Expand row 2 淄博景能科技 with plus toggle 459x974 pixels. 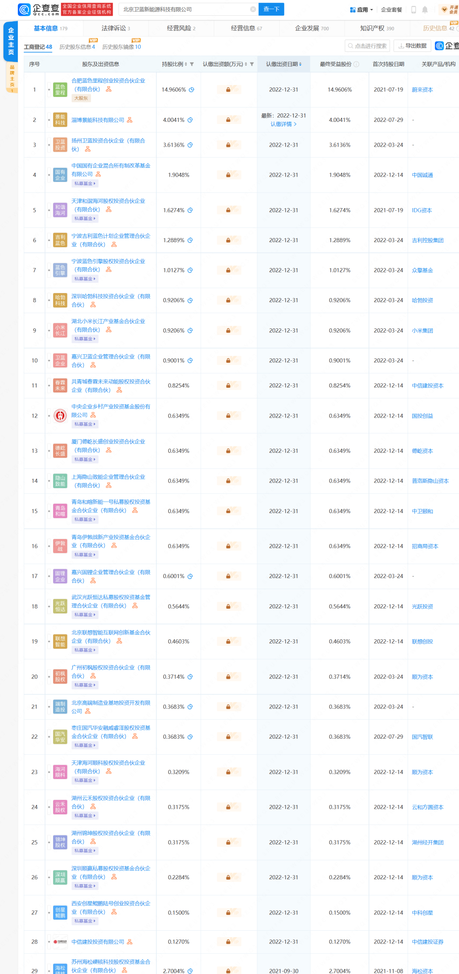click(x=49, y=120)
